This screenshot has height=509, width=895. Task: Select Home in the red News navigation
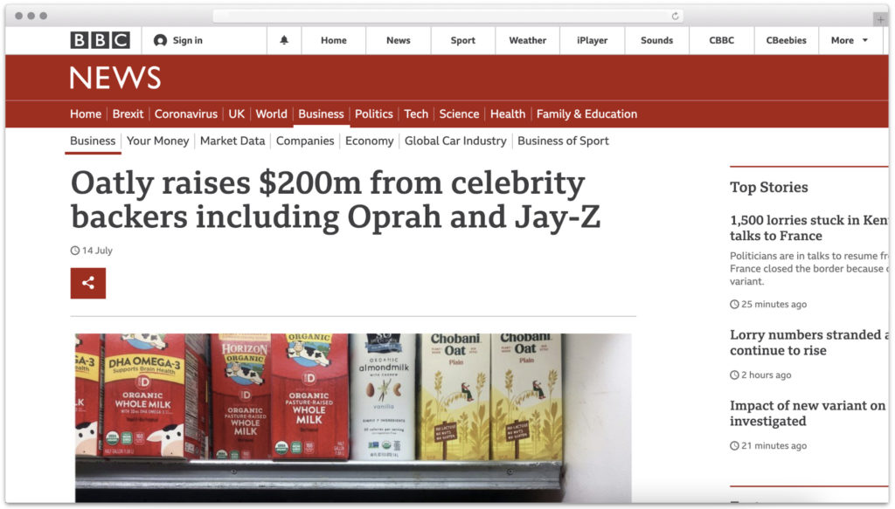(86, 114)
